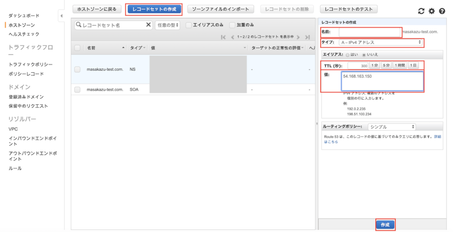Go to the previous page of record sets

[233, 37]
